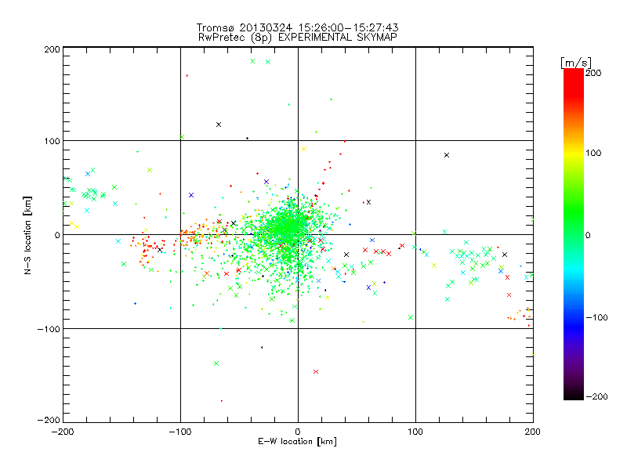
Task: Click the green X marker near E-W 96, N-S -88
Action: [x=411, y=317]
